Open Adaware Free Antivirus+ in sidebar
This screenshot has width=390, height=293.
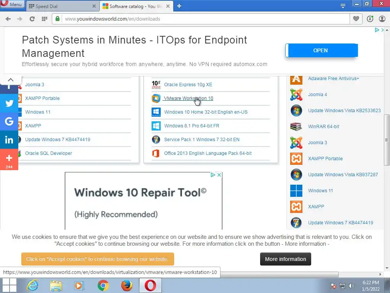click(x=334, y=79)
